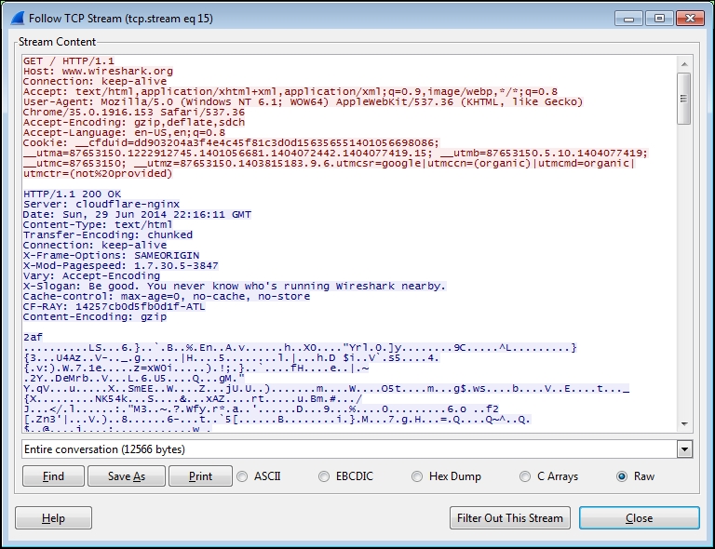Click the 'Server: cloudflare-nginx' line
Screen dimensions: 715x549
pyautogui.click(x=101, y=204)
